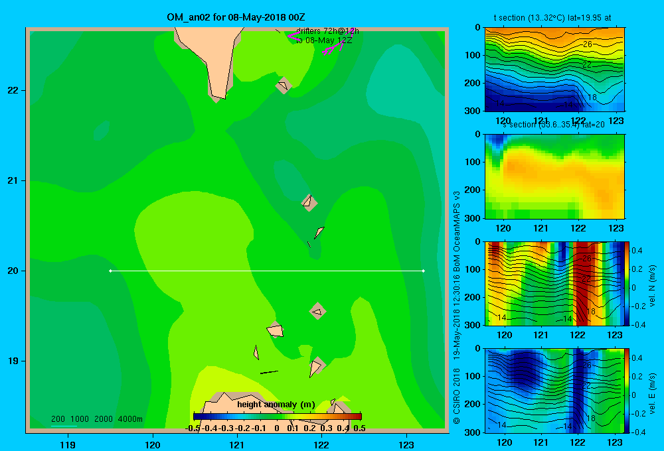
Task: Open the northward velocity section plot
Action: 554,283
